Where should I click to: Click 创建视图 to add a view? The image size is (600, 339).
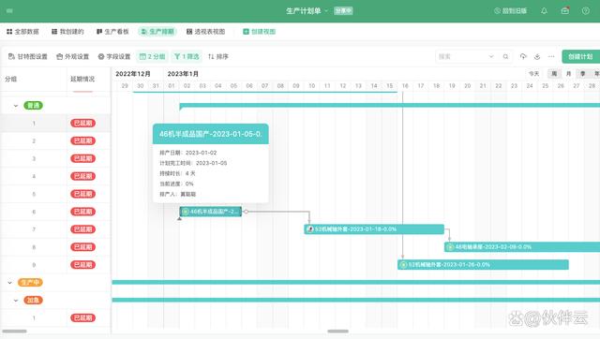pos(259,31)
